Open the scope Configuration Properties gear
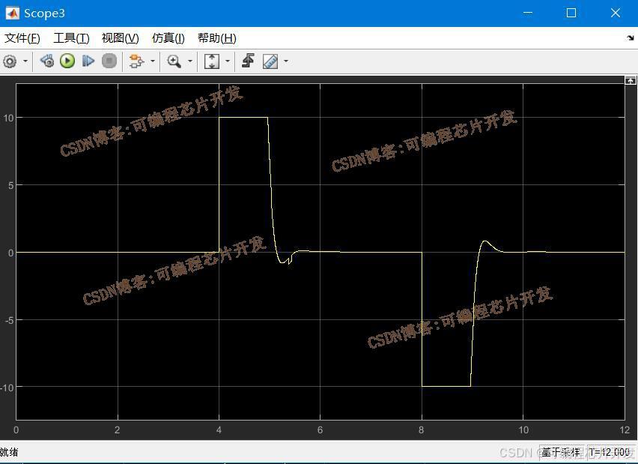Viewport: 638px width, 464px height. pyautogui.click(x=10, y=61)
